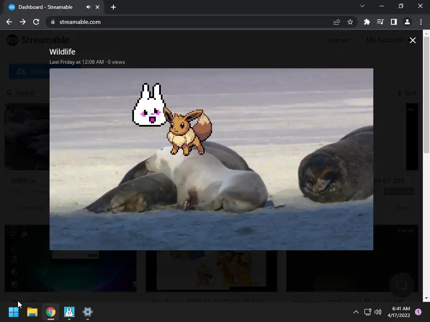Bookmark this page with the star
The width and height of the screenshot is (430, 322).
click(350, 22)
